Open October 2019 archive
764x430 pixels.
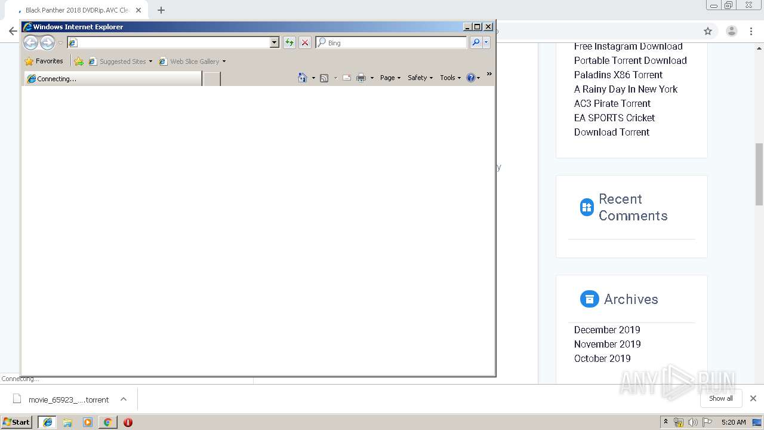(x=602, y=358)
